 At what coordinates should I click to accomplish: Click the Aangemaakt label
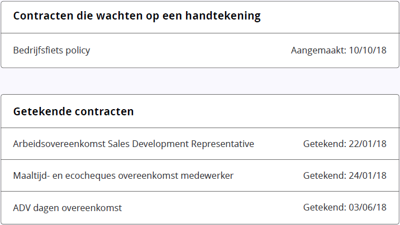318,50
